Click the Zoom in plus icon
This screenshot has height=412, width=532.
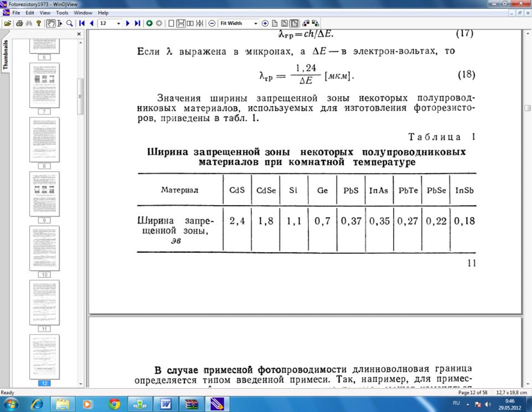265,23
